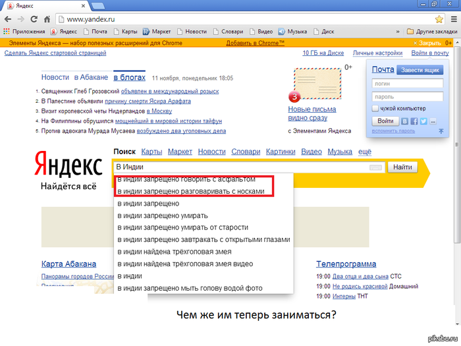Screen dimensions: 461x346
Task: Choose suggestion в индии запрещено умирать
Action: pyautogui.click(x=203, y=216)
